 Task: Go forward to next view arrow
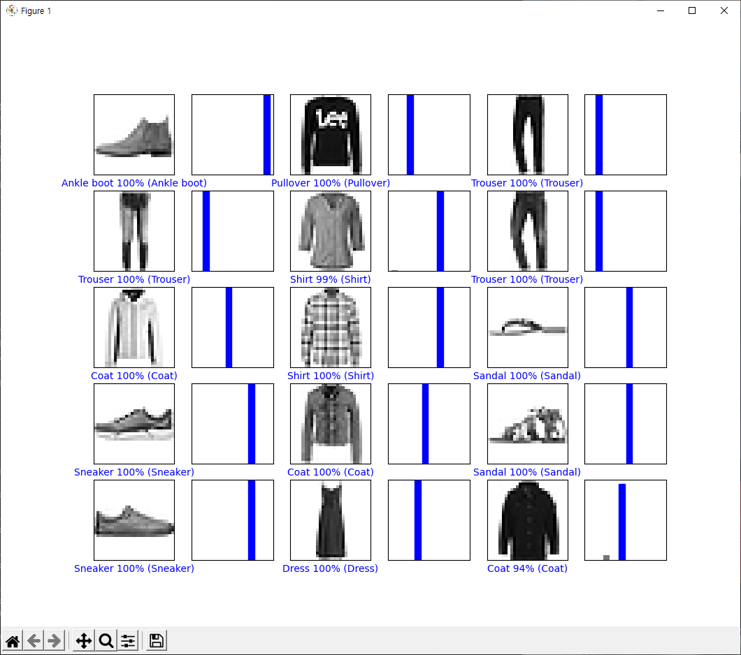(x=55, y=641)
